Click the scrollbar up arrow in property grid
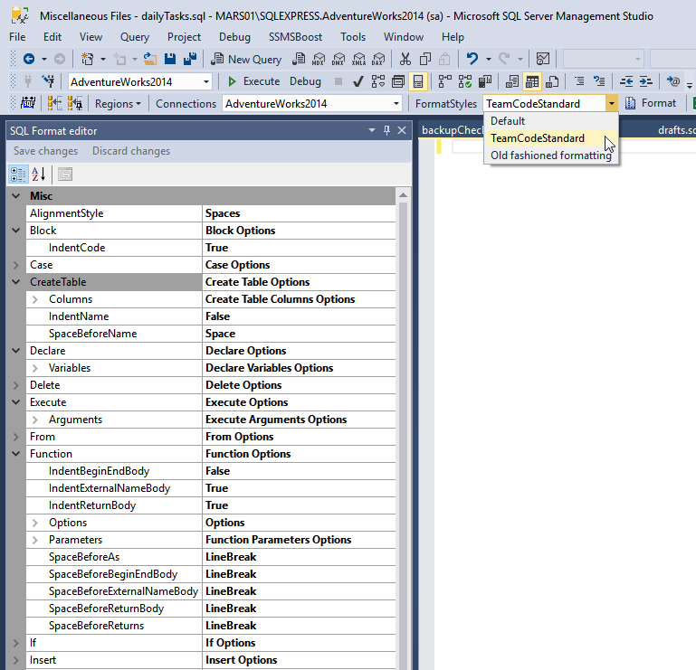 (x=403, y=195)
